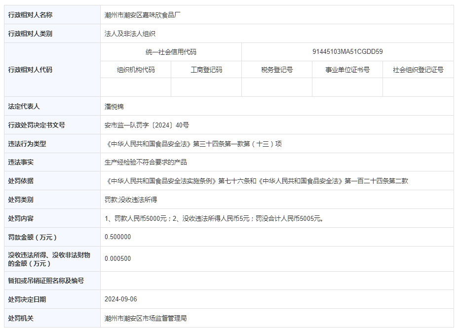Image resolution: width=459 pixels, height=332 pixels.
Task: Click the 工商登记码 column header
Action: [206, 70]
